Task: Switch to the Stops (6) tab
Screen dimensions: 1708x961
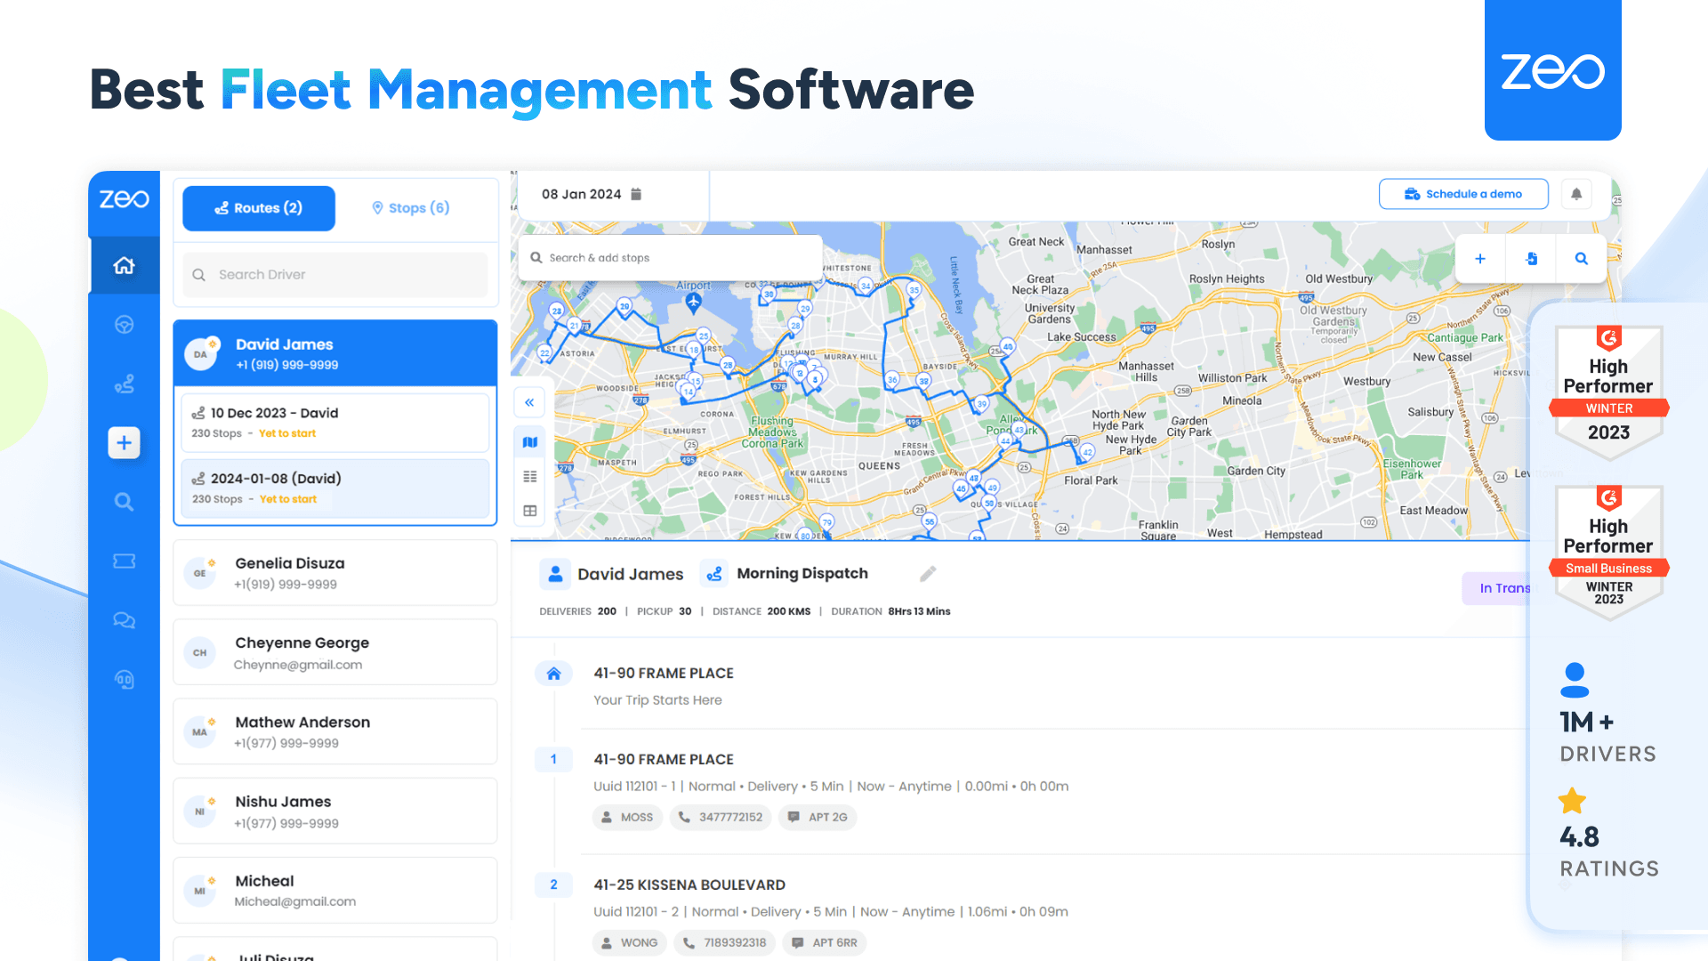Action: [x=410, y=207]
